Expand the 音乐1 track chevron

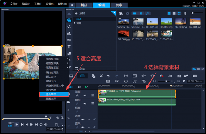click(89, 127)
